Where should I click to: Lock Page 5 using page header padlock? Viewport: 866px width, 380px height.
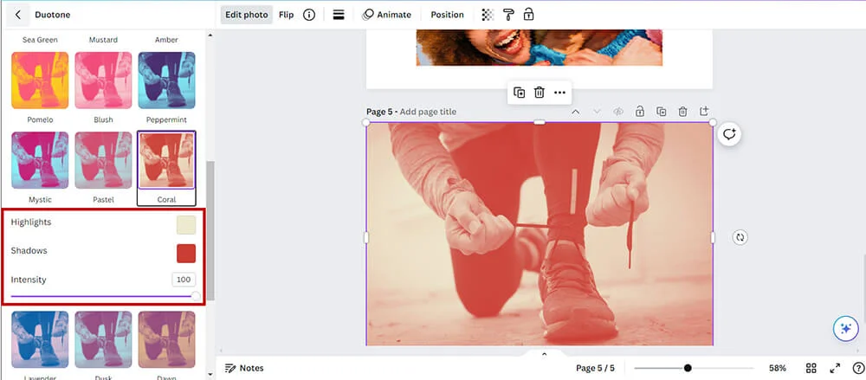640,112
